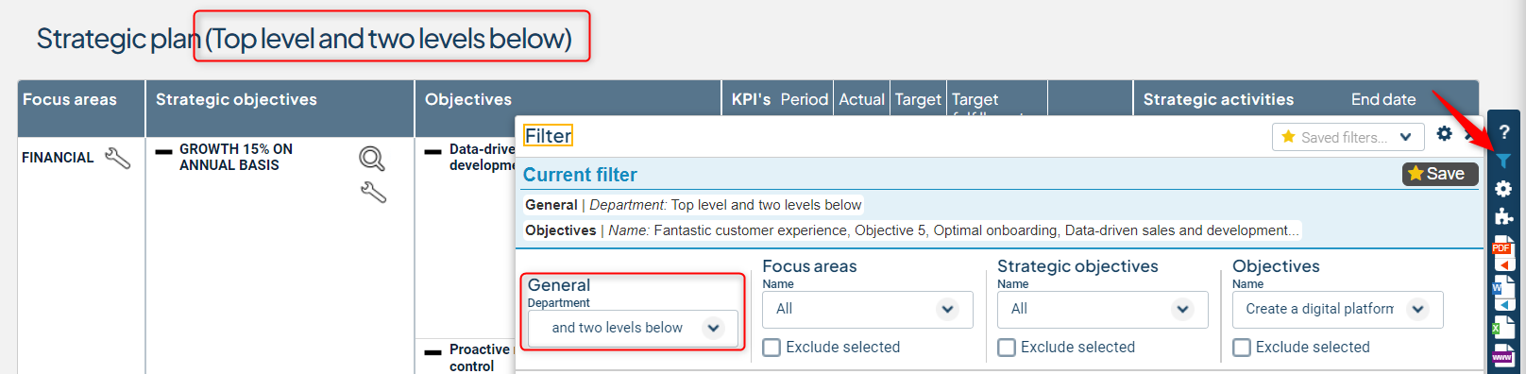
Task: Click magnifying glass next to Growth 15% objective
Action: (372, 159)
